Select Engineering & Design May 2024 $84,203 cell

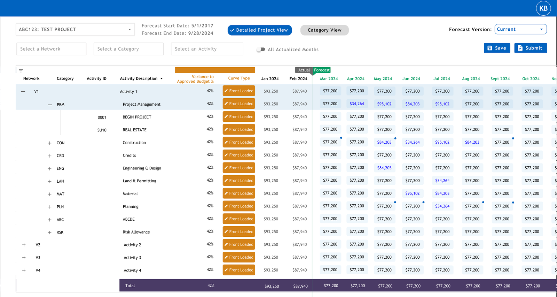(x=384, y=168)
